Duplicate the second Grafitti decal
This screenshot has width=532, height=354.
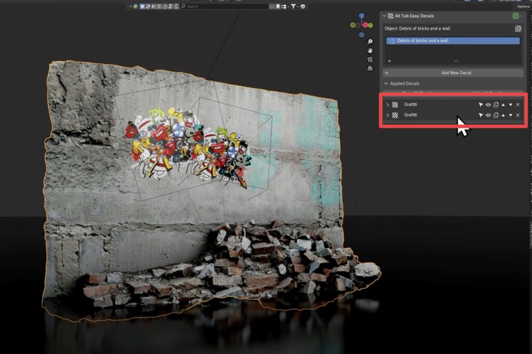pyautogui.click(x=496, y=115)
